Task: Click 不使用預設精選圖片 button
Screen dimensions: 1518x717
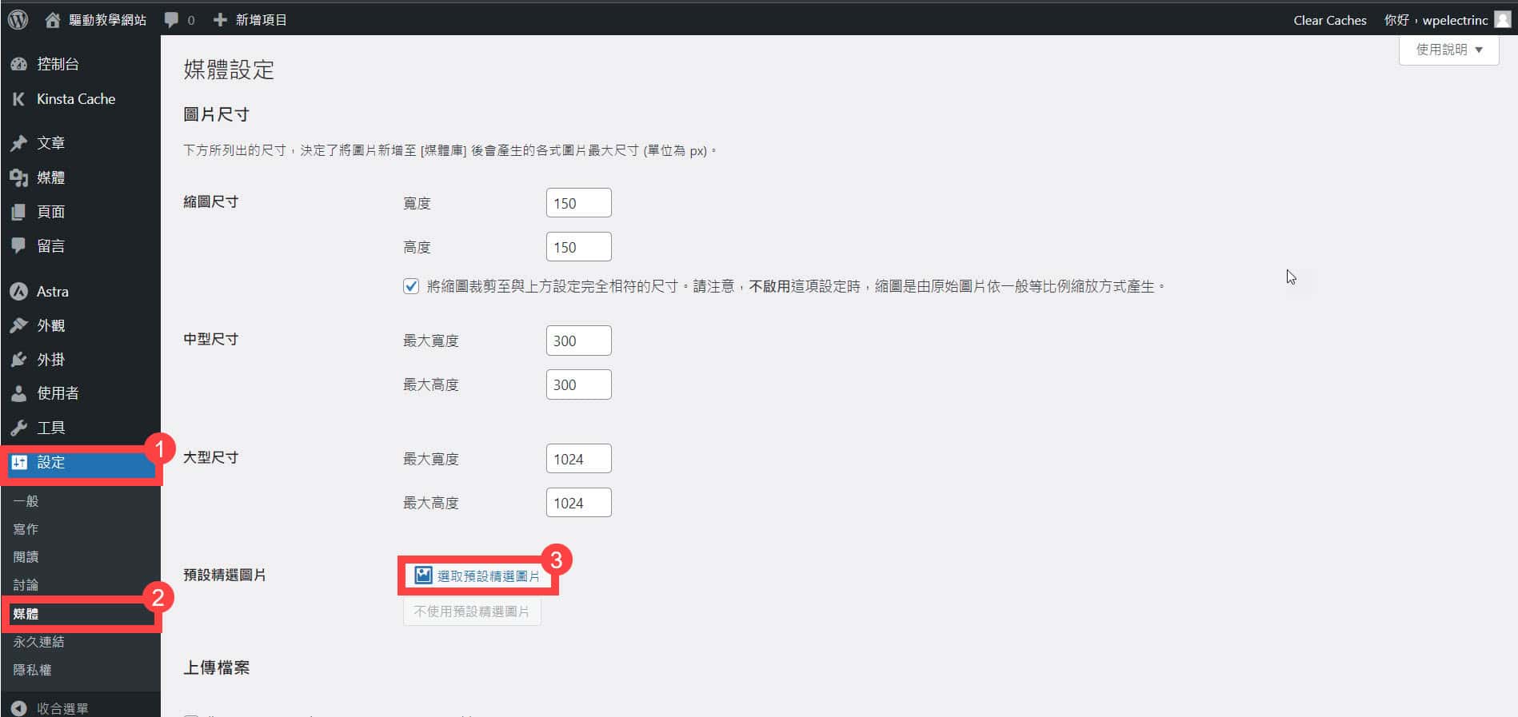Action: coord(472,611)
